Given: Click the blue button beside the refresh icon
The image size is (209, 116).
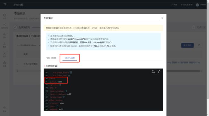Looking at the screenshot, I should coord(187,45).
